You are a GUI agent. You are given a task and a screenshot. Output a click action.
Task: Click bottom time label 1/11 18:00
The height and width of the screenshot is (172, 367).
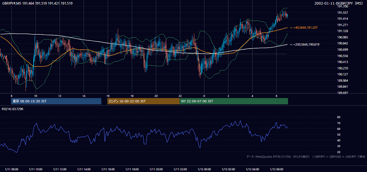point(132,169)
